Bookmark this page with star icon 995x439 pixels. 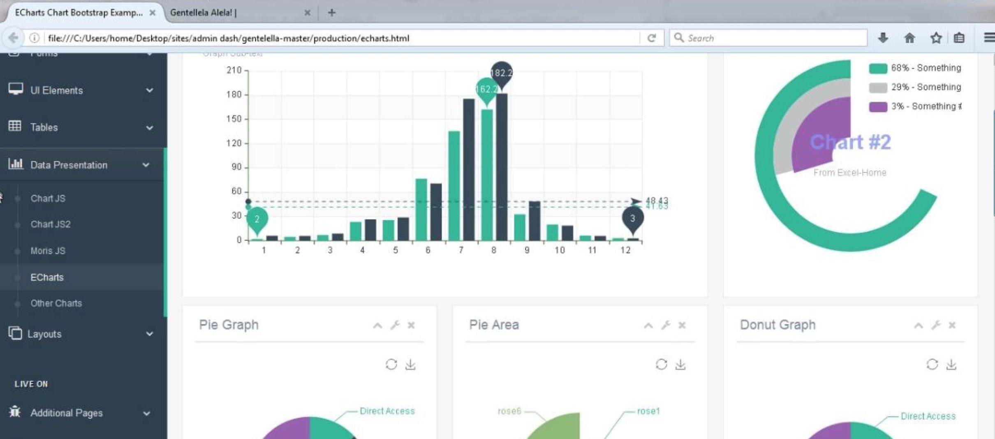click(936, 38)
